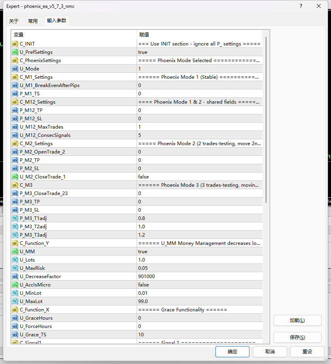331x364 pixels.
Task: Click the boolean icon next to U_PrefSettings
Action: coord(15,52)
